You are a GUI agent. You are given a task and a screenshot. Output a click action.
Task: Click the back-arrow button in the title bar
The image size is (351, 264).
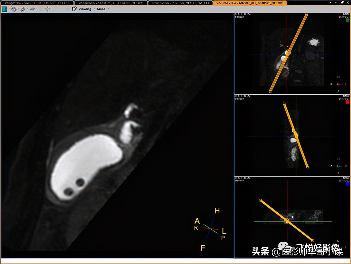point(331,2)
